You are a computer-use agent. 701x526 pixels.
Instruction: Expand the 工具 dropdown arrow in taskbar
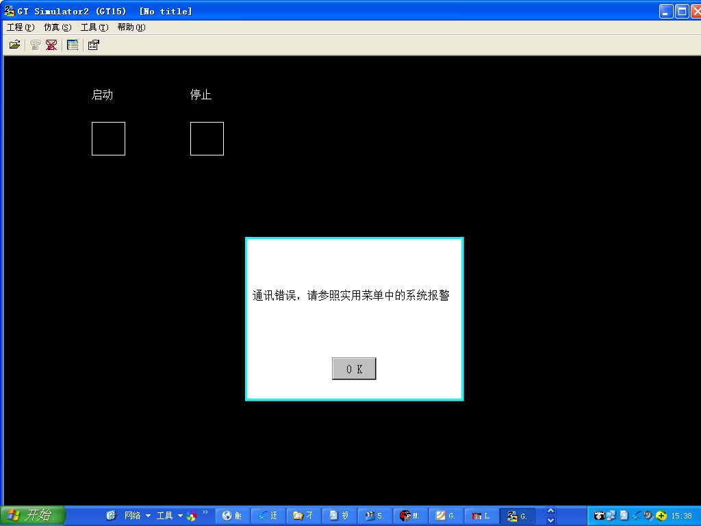(180, 516)
